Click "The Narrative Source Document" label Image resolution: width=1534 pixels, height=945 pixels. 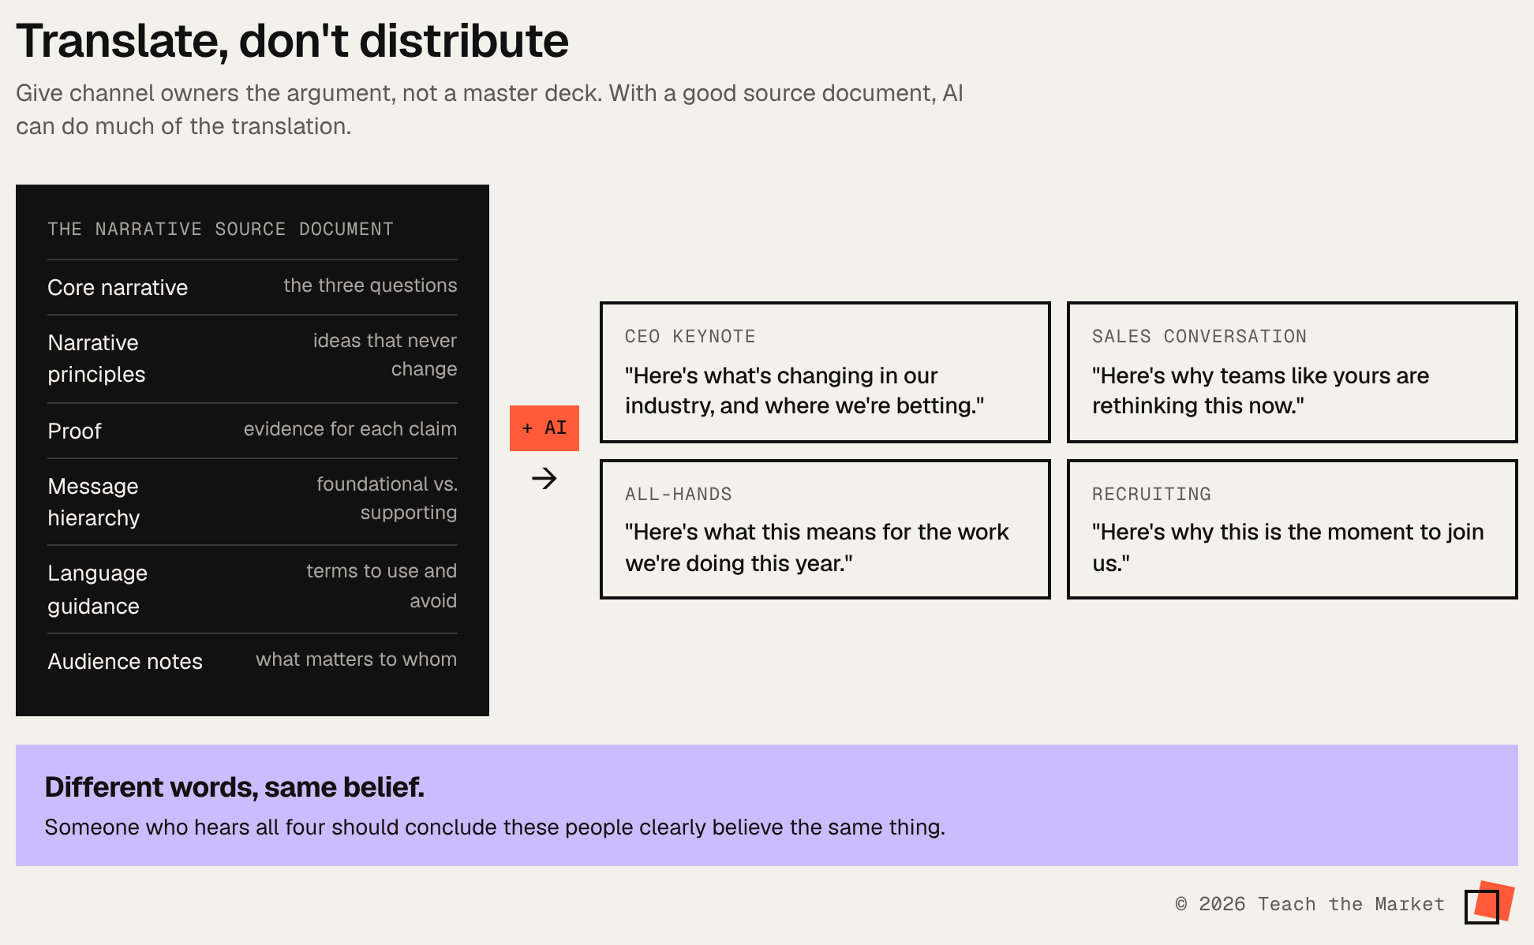click(x=220, y=230)
